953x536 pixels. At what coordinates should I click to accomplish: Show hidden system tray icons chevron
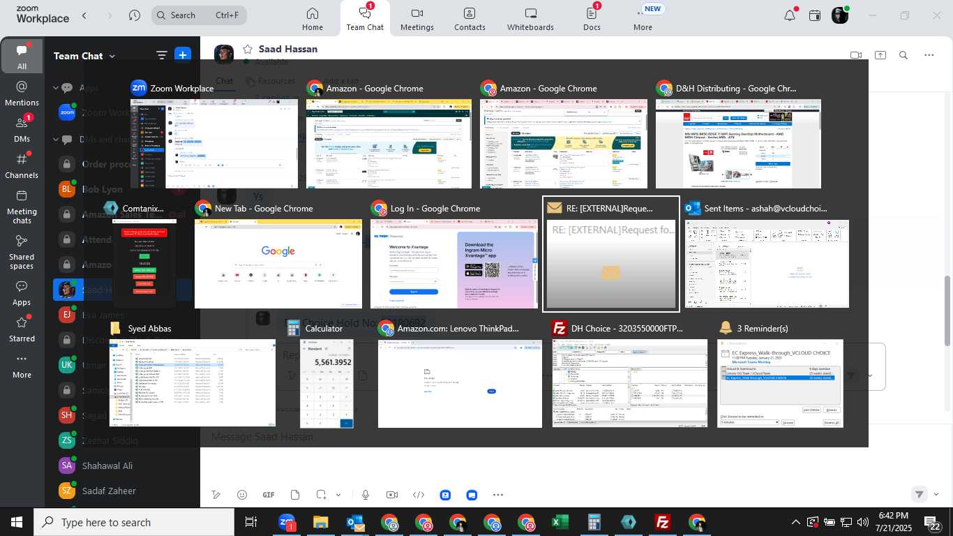coord(795,522)
